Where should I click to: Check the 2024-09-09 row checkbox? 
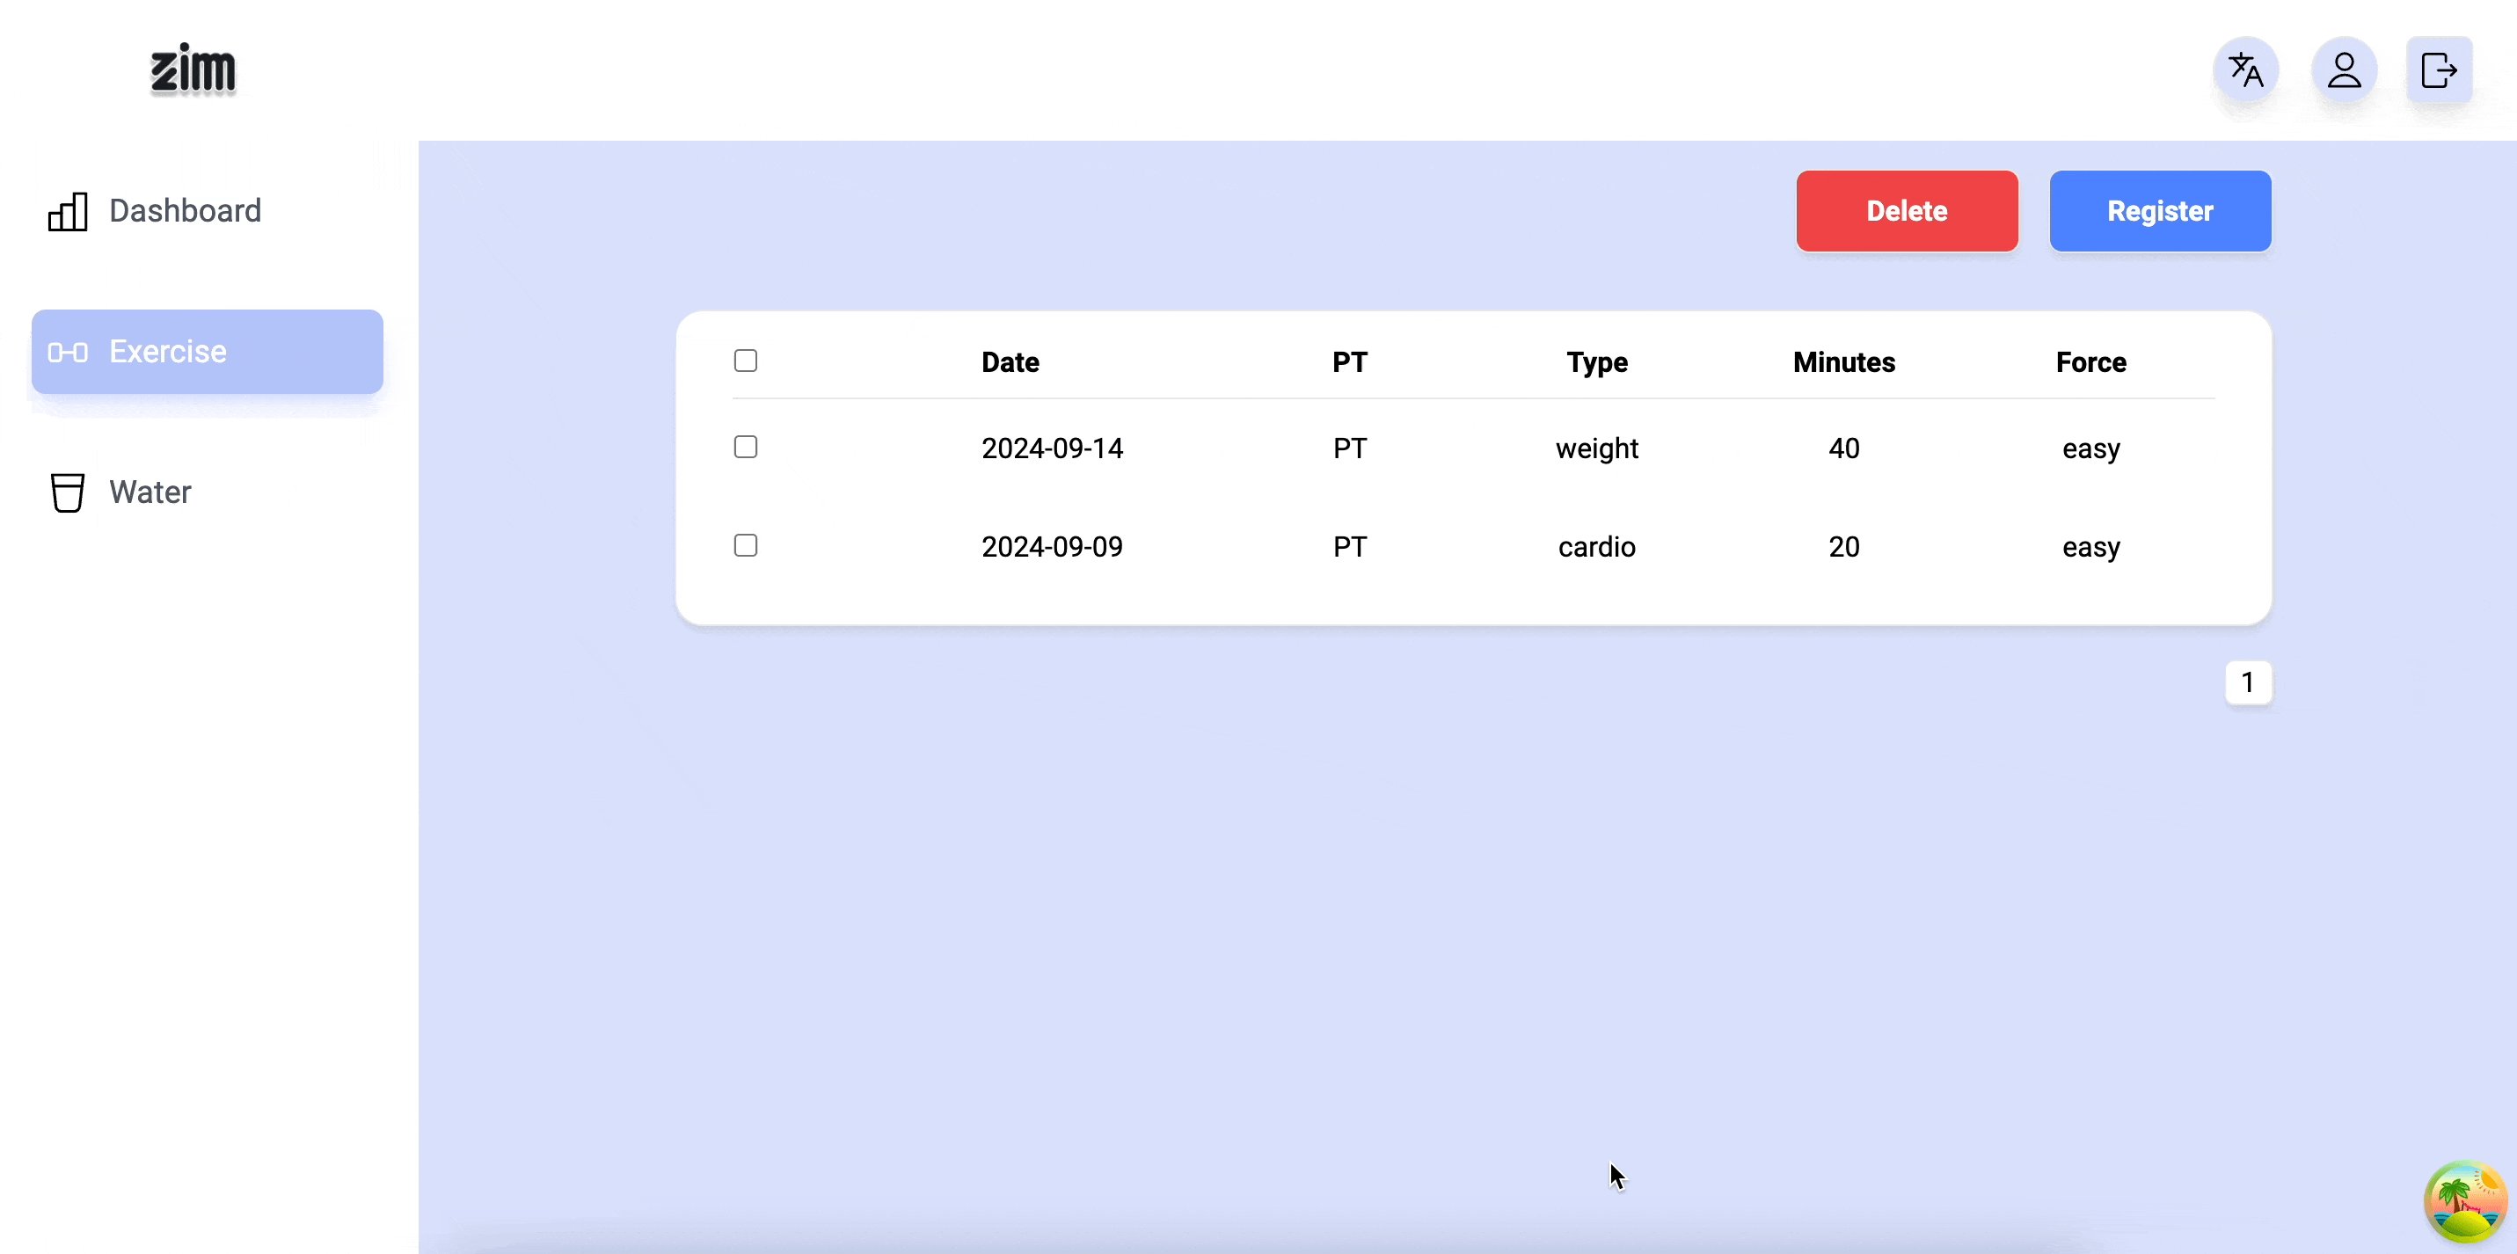tap(746, 545)
